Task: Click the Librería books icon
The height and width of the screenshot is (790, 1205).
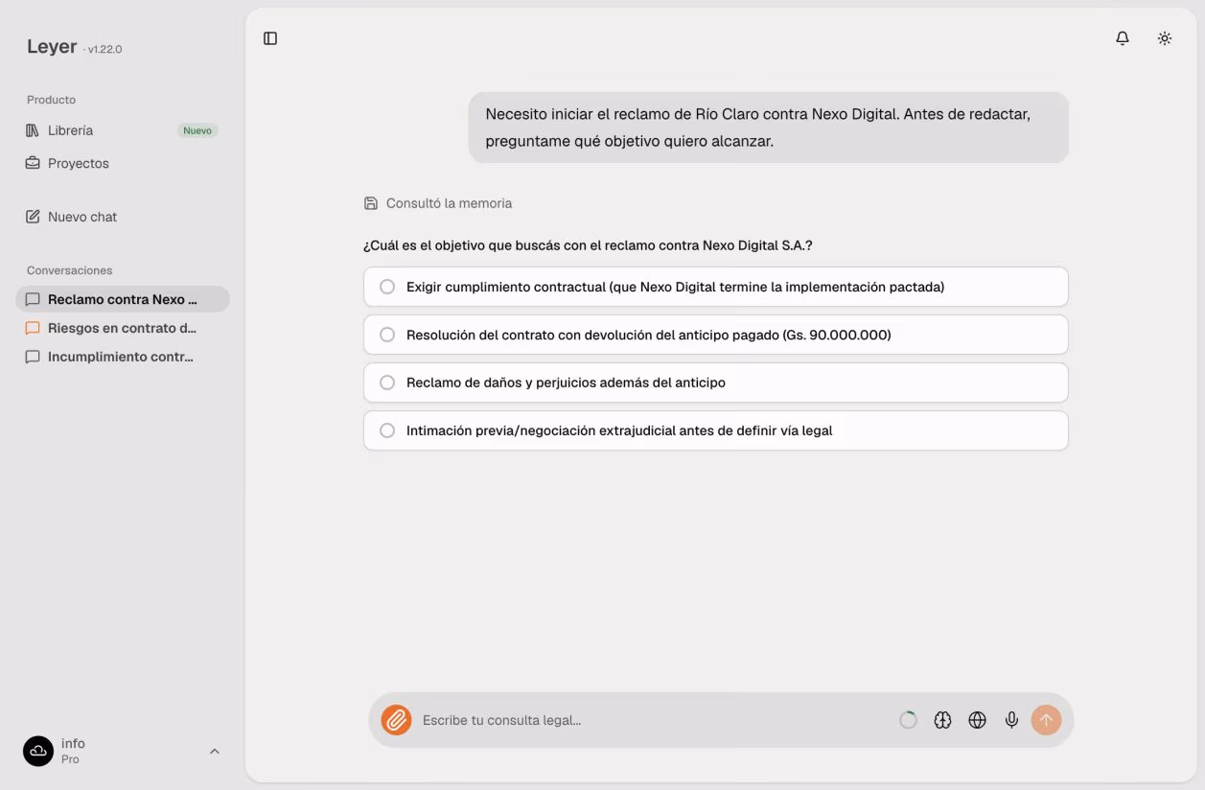Action: click(33, 130)
